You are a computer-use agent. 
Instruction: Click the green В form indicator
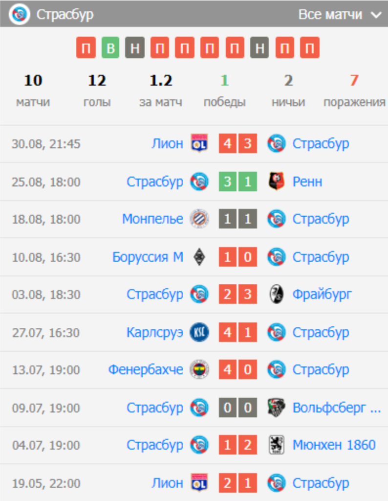(111, 47)
